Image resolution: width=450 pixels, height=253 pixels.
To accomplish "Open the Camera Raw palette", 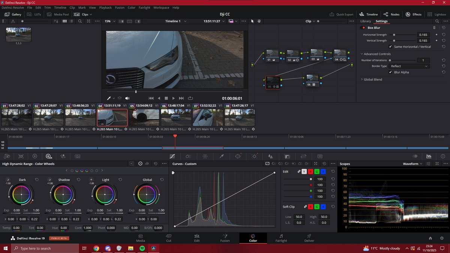I will coord(7,156).
